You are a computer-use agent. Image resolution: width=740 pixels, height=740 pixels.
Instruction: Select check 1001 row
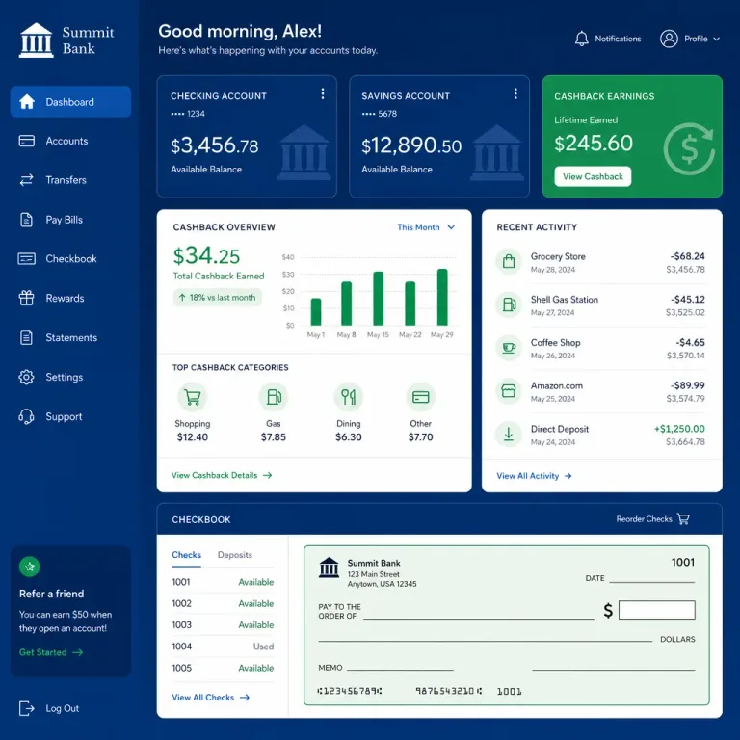click(223, 582)
